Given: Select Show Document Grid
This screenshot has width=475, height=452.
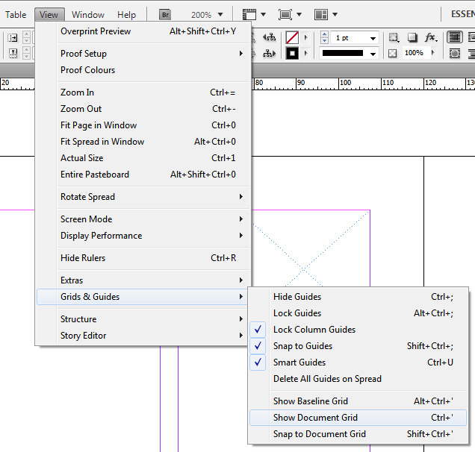Looking at the screenshot, I should 358,418.
